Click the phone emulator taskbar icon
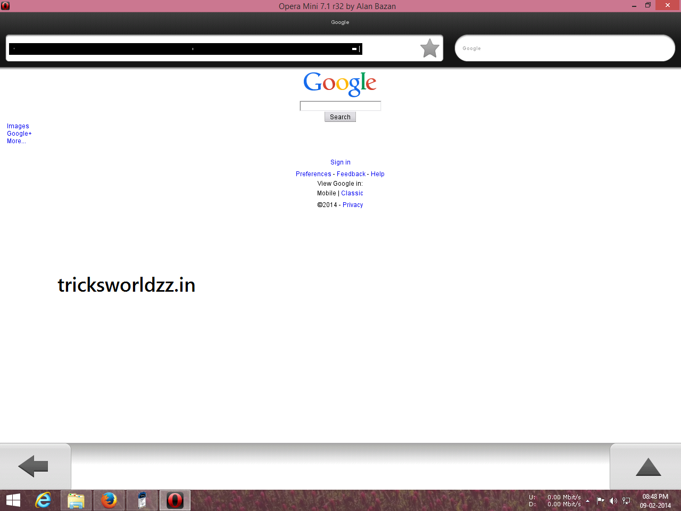681x511 pixels. tap(142, 500)
